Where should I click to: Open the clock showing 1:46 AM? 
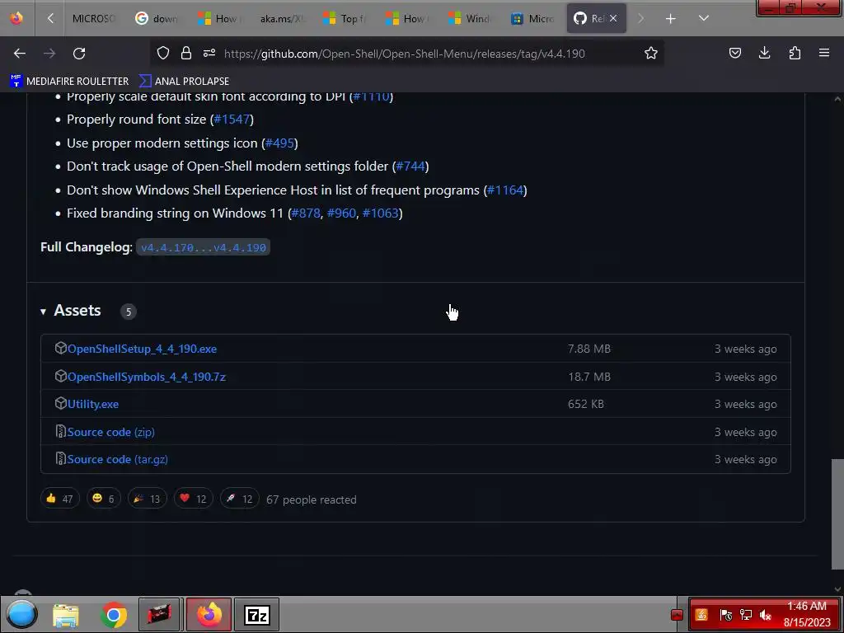806,614
